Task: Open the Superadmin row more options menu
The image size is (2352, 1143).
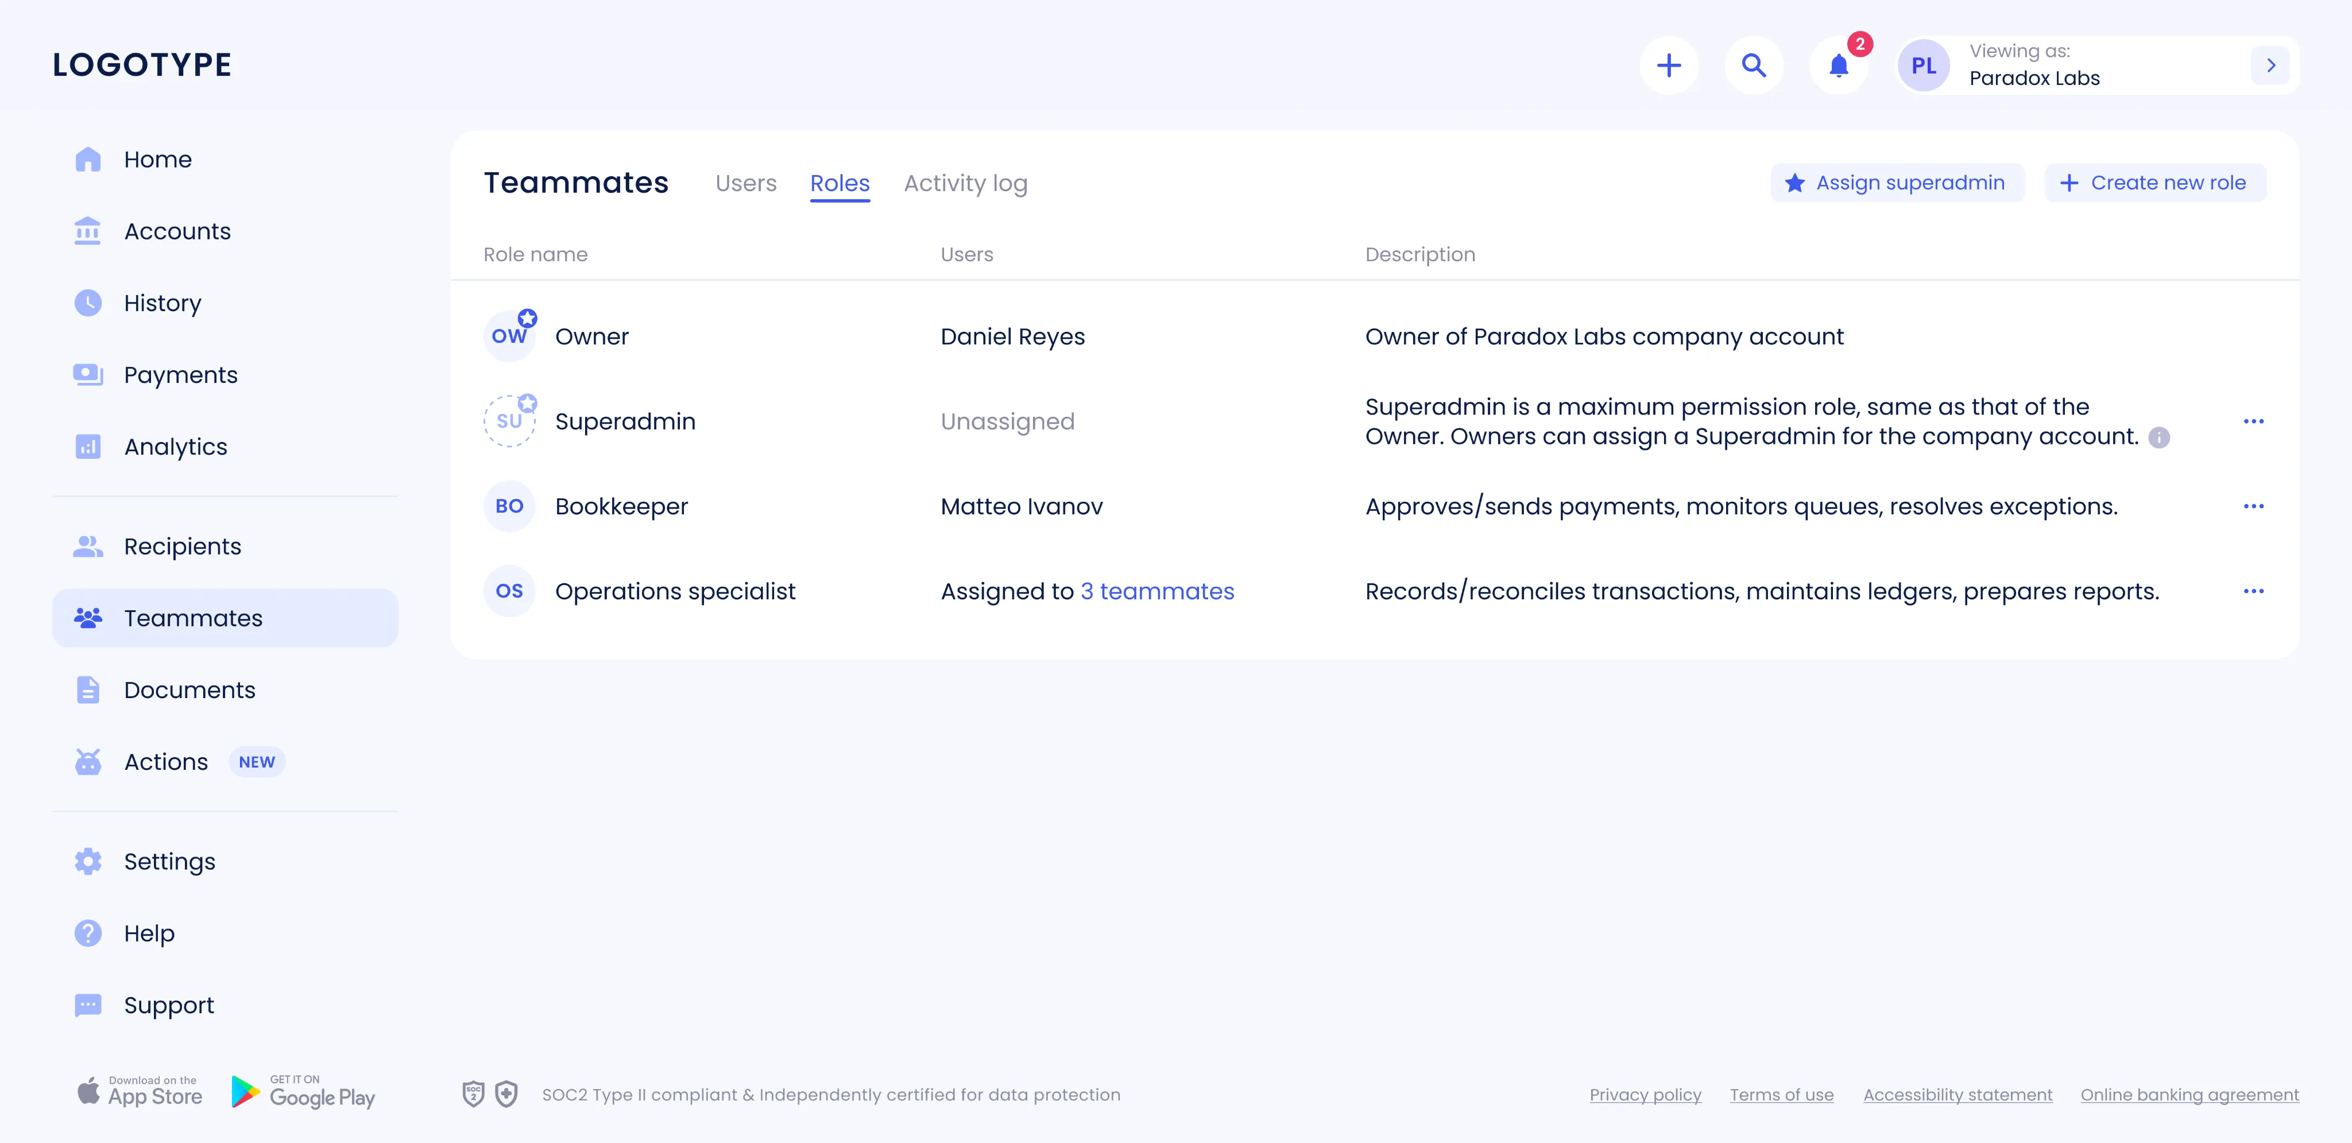Action: [x=2253, y=421]
